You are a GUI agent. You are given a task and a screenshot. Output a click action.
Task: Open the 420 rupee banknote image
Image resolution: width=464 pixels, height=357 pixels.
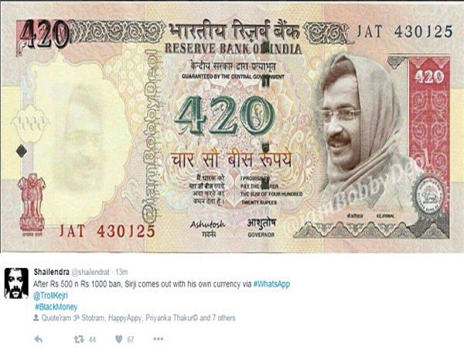point(232,128)
